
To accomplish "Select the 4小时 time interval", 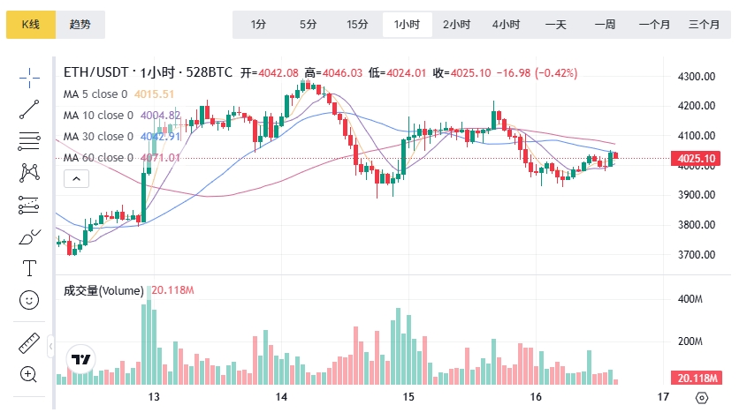I will [x=506, y=25].
